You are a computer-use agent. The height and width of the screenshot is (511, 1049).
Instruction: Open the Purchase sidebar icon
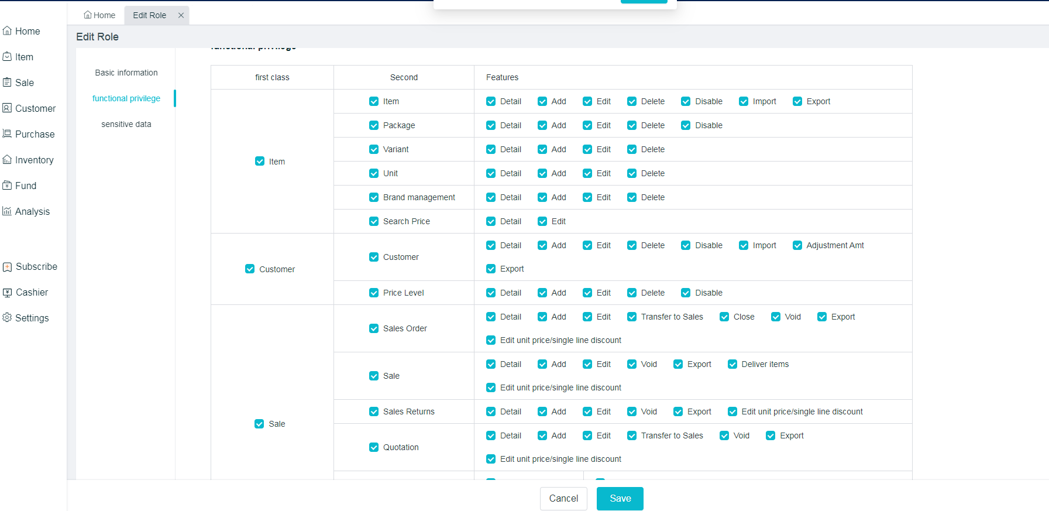(7, 134)
